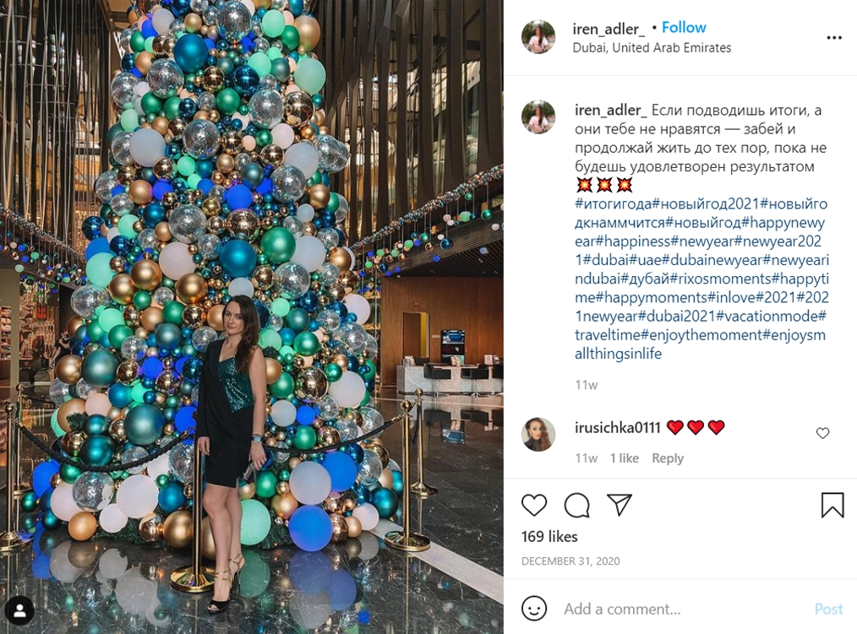Open irusichka0111 username link
857x634 pixels.
click(x=617, y=427)
